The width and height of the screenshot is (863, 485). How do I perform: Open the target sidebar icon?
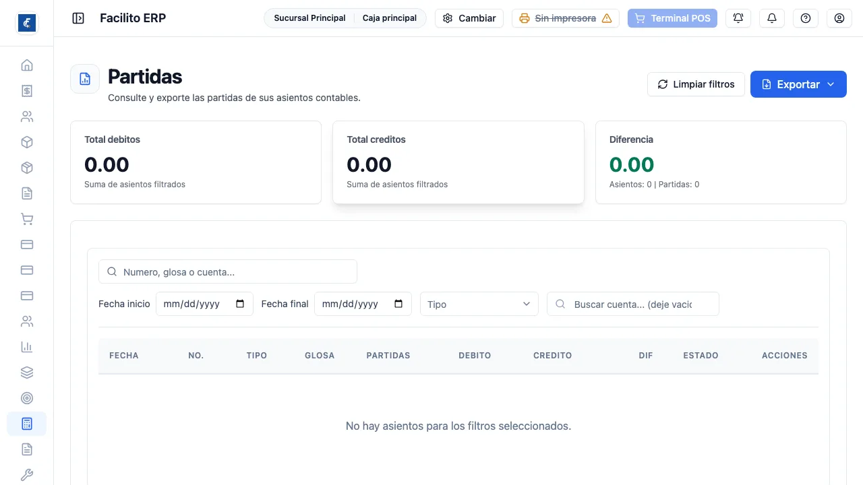click(27, 398)
